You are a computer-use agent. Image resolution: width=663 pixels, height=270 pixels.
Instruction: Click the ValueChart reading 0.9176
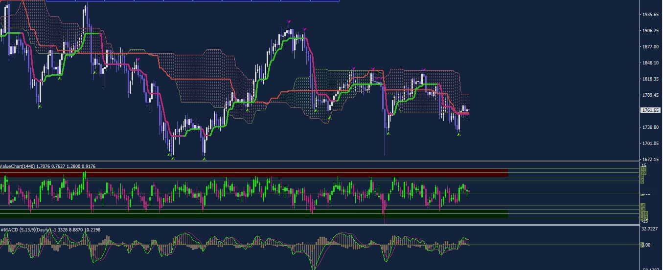pos(88,166)
